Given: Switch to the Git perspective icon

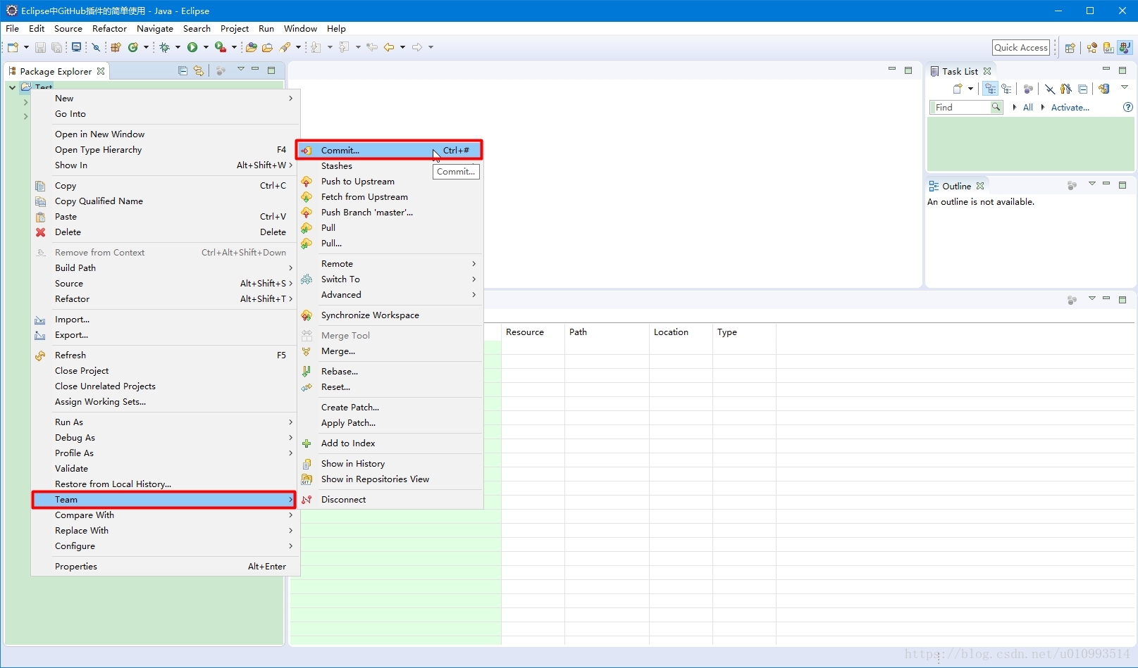Looking at the screenshot, I should [1108, 48].
